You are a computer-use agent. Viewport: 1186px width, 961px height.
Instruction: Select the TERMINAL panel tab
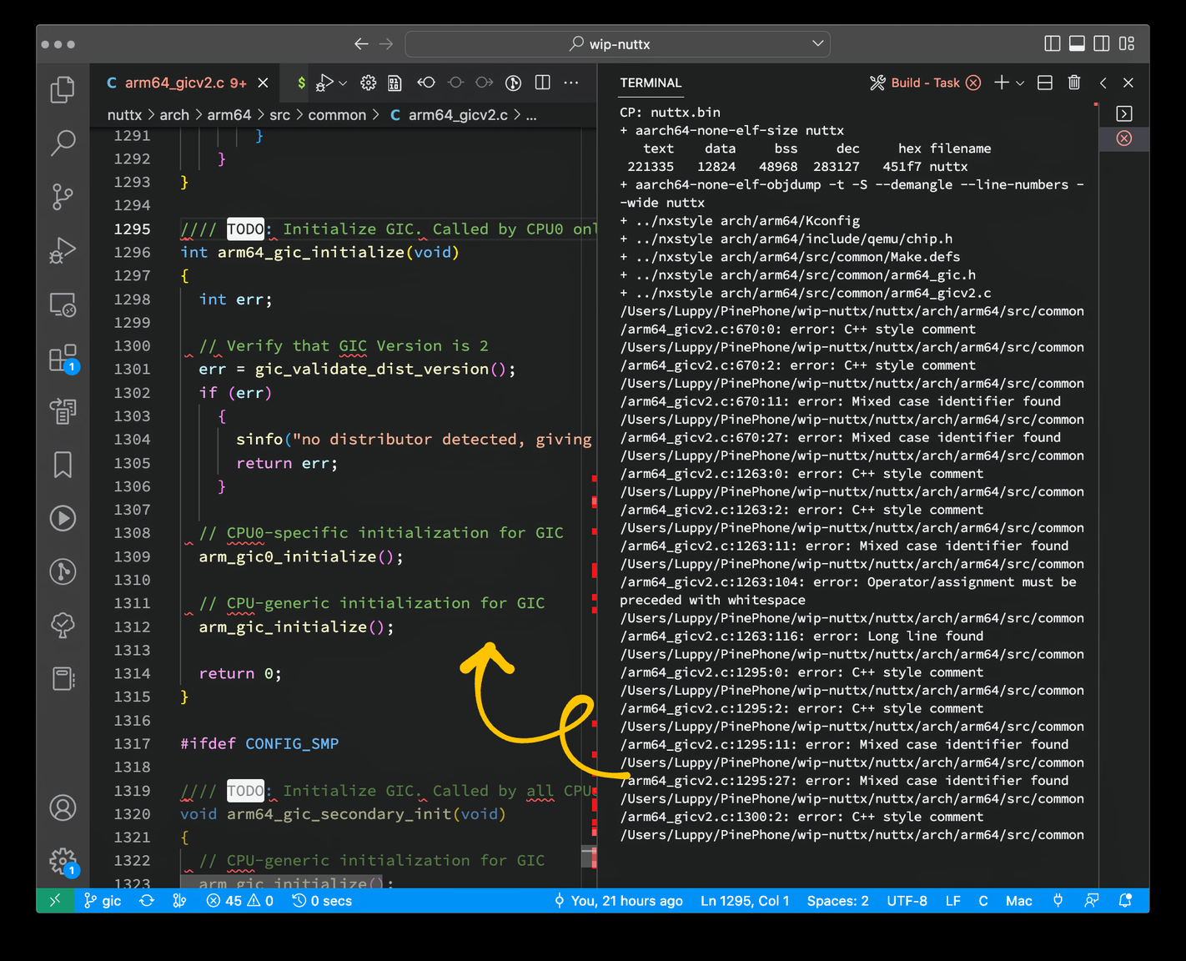(x=651, y=83)
